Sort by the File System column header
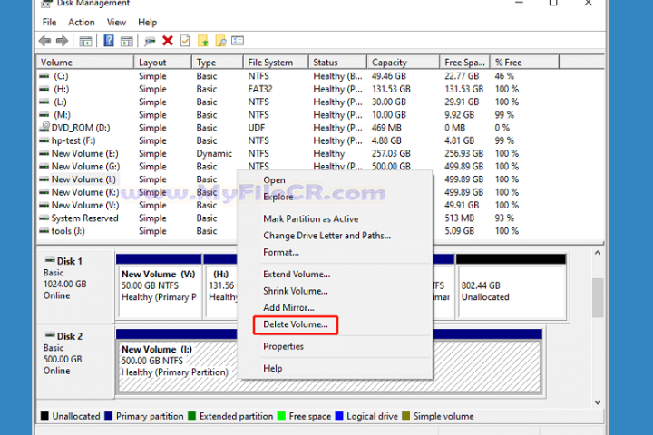Screen dimensions: 653x435 (x=276, y=63)
